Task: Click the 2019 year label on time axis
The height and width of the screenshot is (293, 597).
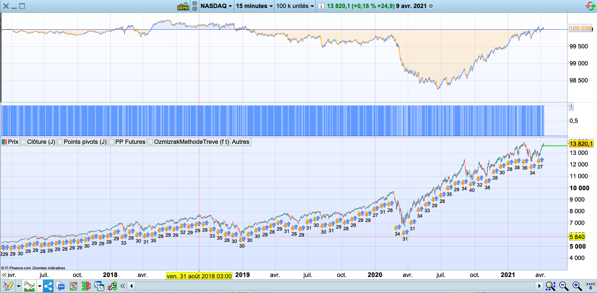Action: coord(242,275)
